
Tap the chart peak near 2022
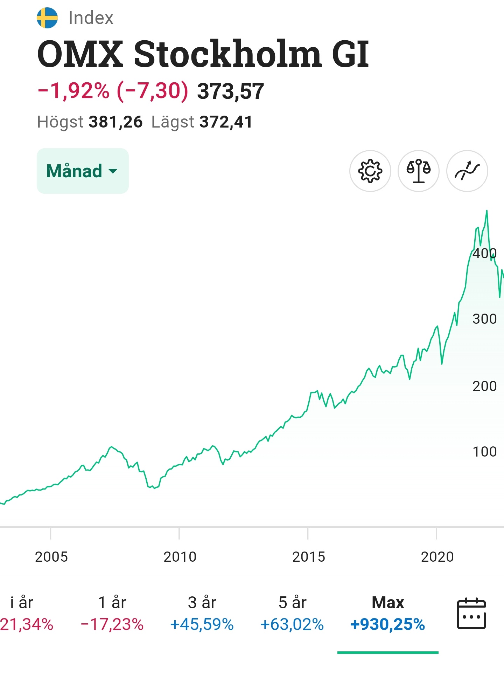click(x=487, y=211)
